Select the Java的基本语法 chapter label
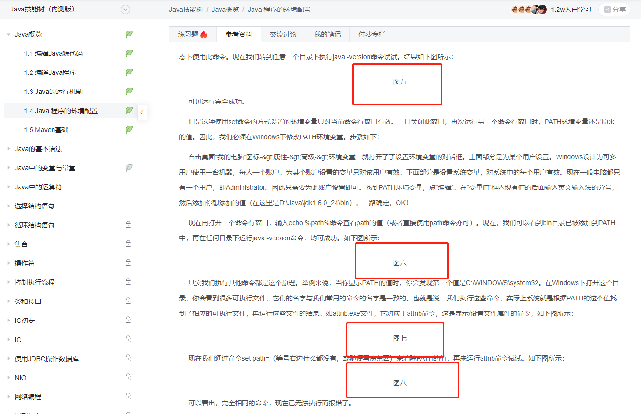Screen dimensions: 641x414 click(x=38, y=149)
